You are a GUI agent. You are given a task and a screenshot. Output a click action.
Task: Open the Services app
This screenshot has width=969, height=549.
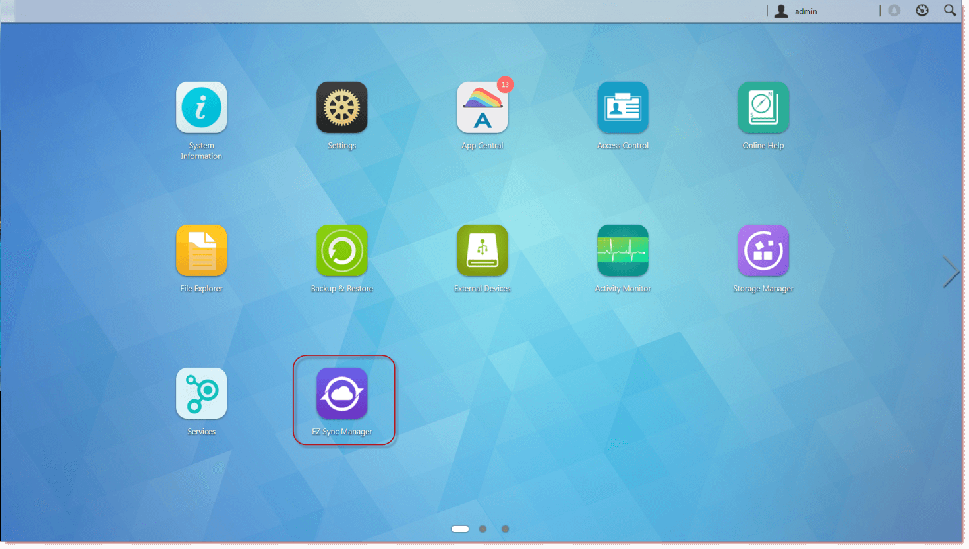[201, 393]
